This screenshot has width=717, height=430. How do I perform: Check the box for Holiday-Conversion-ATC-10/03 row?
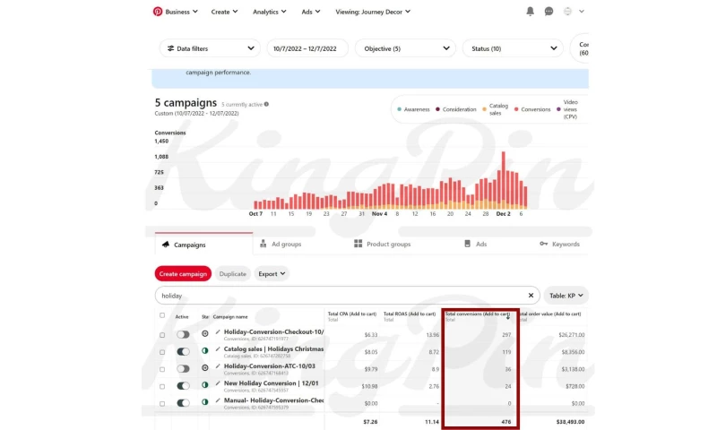(x=162, y=368)
